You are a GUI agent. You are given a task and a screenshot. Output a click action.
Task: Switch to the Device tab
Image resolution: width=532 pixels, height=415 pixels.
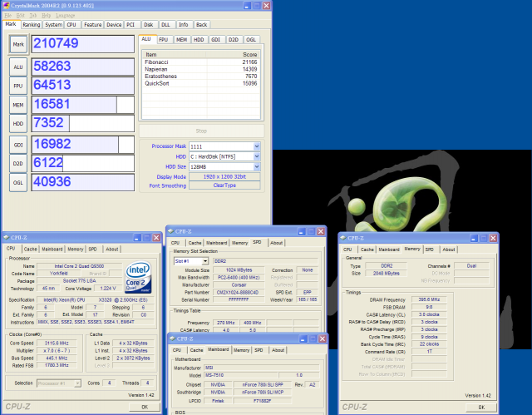(x=114, y=25)
